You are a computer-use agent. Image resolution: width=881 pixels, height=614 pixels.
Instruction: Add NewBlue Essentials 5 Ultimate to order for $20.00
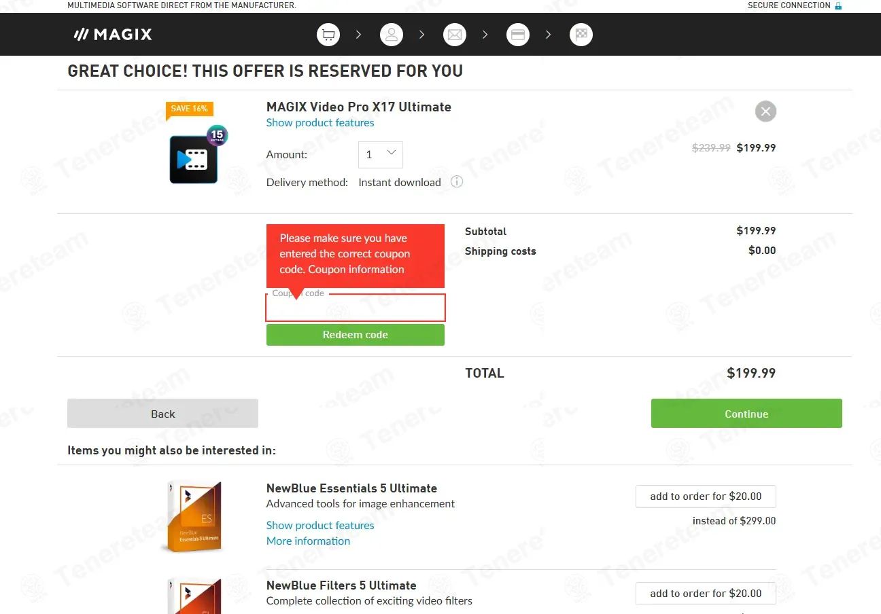[x=706, y=496]
